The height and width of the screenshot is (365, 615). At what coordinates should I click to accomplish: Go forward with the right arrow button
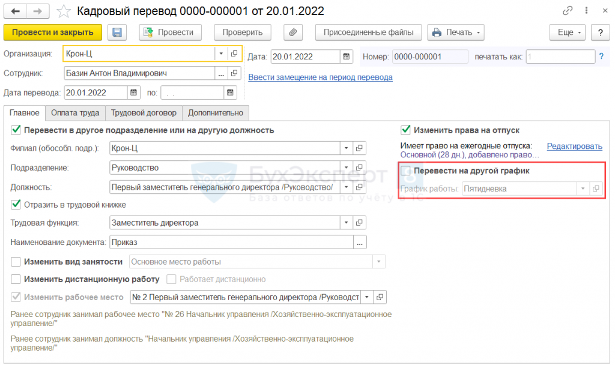point(38,11)
